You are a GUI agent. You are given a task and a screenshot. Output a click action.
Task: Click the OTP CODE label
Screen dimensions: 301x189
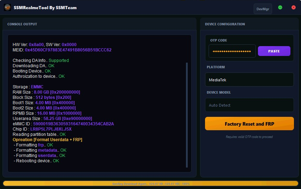[218, 40]
